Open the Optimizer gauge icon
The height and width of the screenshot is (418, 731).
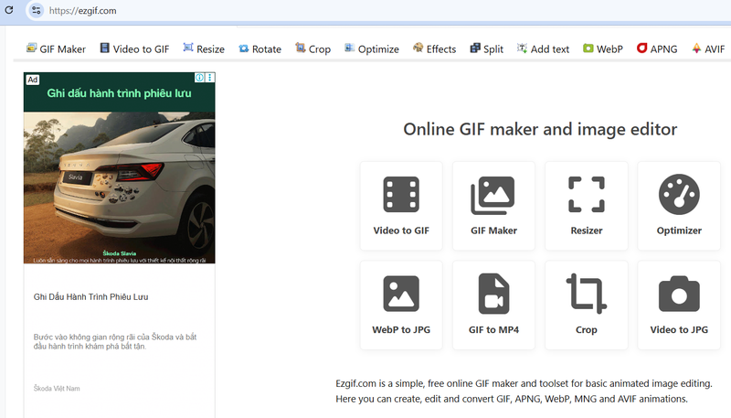(x=679, y=195)
